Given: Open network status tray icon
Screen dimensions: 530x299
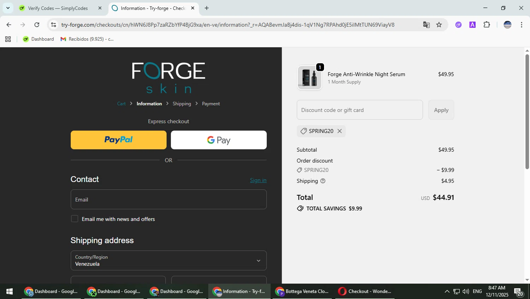Looking at the screenshot, I should coord(457,292).
